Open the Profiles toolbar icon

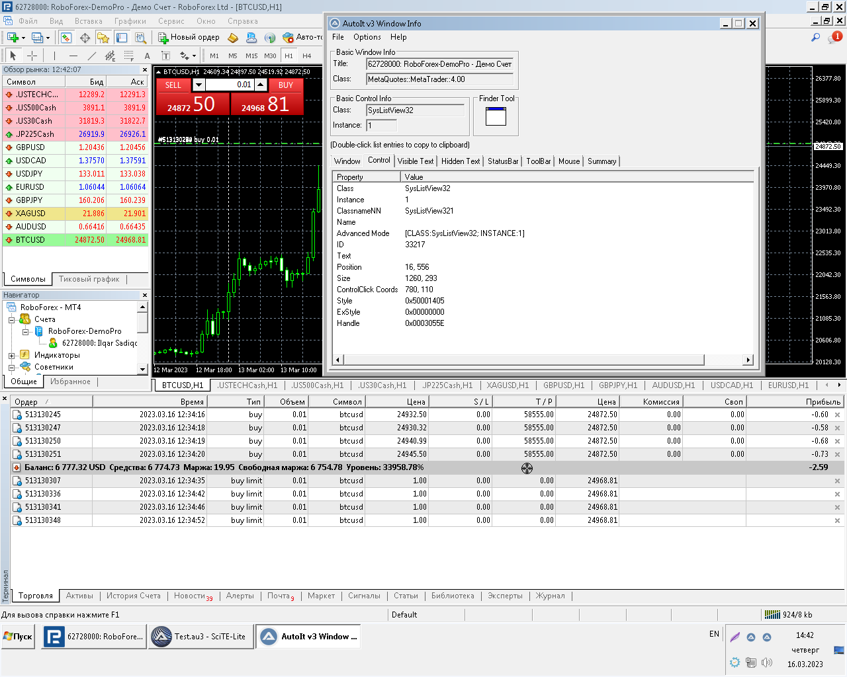click(37, 38)
